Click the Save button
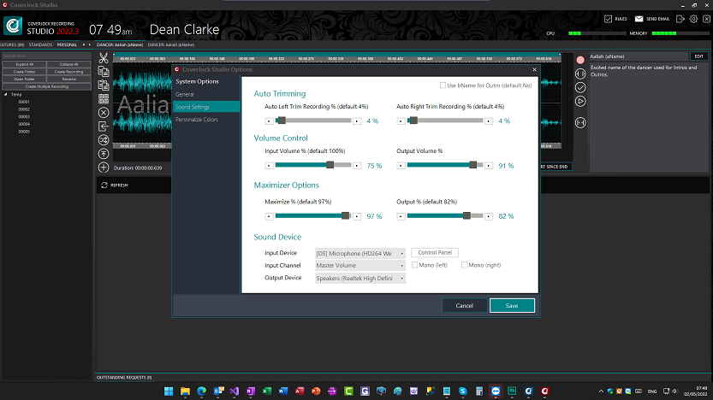The width and height of the screenshot is (713, 400). pos(512,305)
